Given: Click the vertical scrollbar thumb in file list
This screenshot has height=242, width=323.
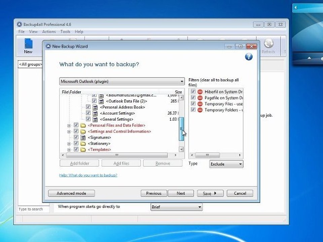Looking at the screenshot, I should click(181, 129).
